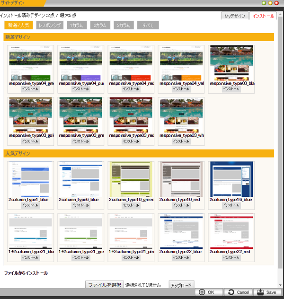Open responsive_type04_red thumbnail preview
This screenshot has height=299, width=284.
pyautogui.click(x=131, y=63)
